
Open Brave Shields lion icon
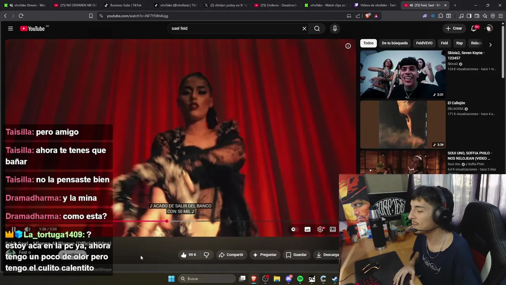(x=368, y=16)
